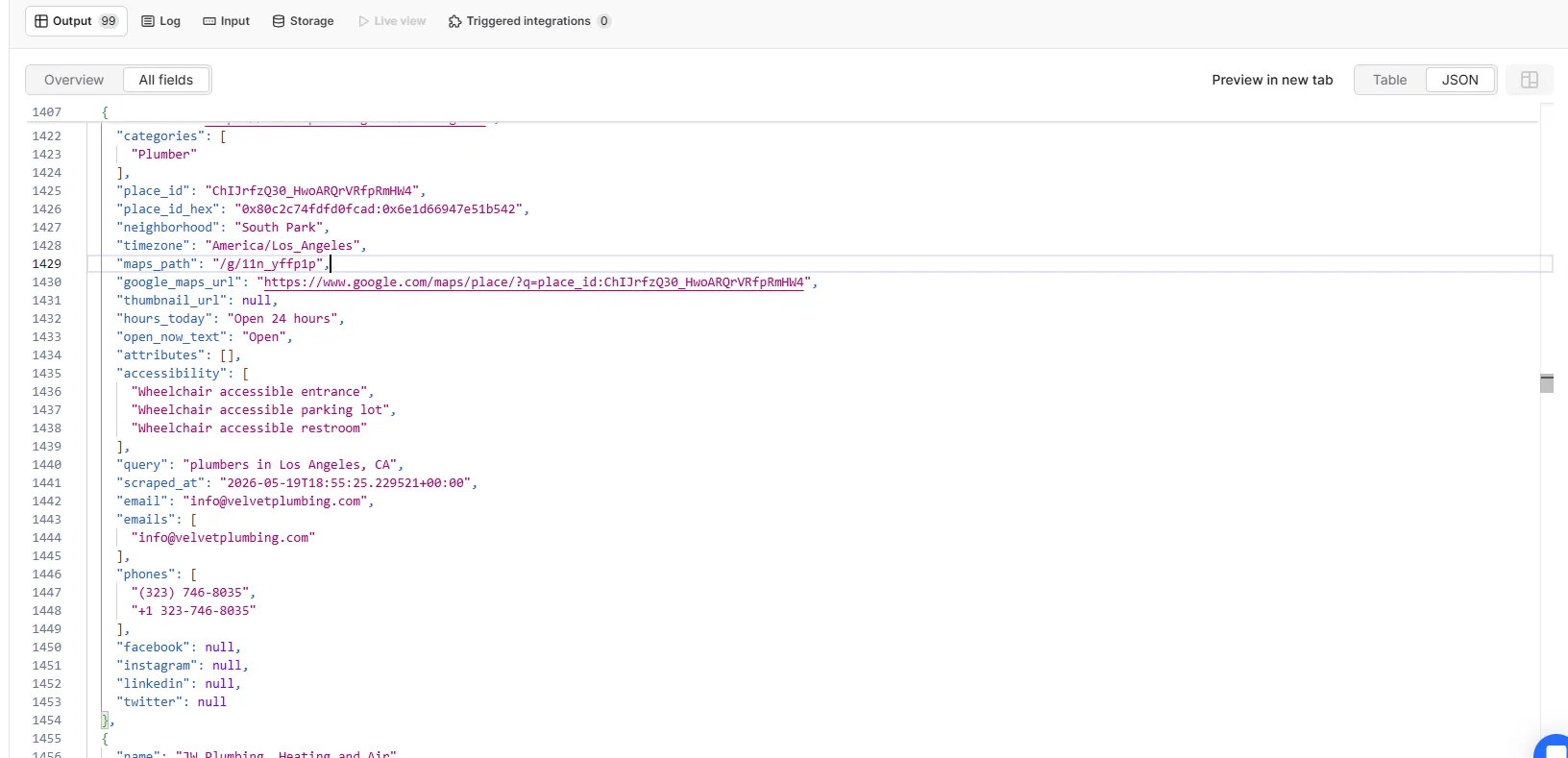The width and height of the screenshot is (1568, 758).
Task: Click the phone "+1 323-746-8035"
Action: coord(194,611)
